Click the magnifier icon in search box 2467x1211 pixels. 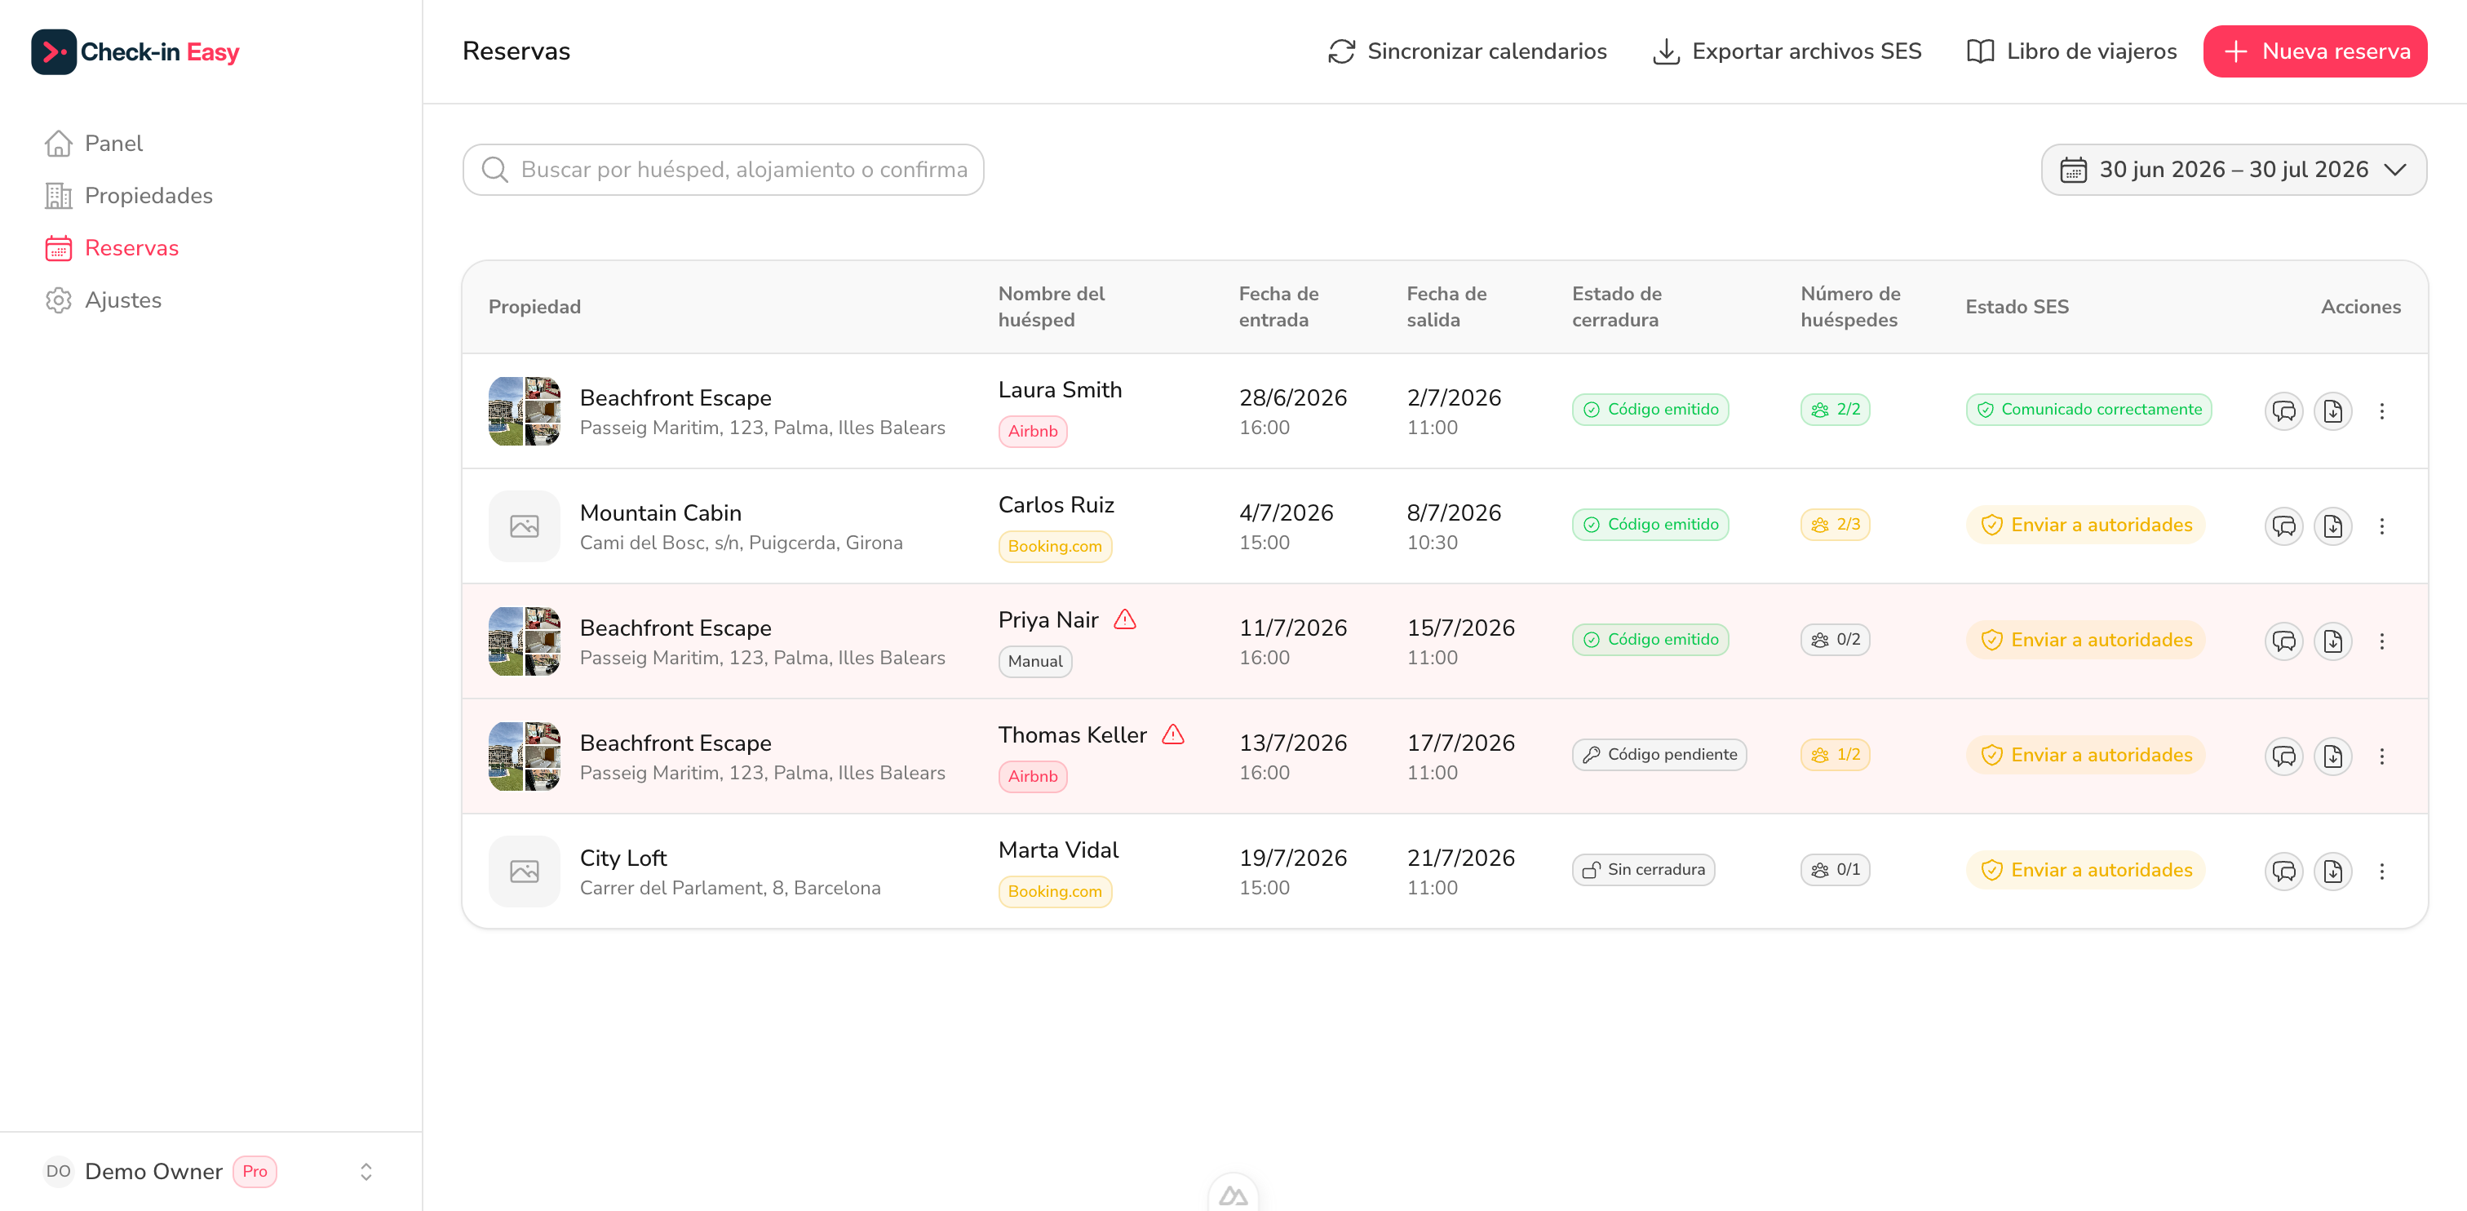[x=494, y=170]
